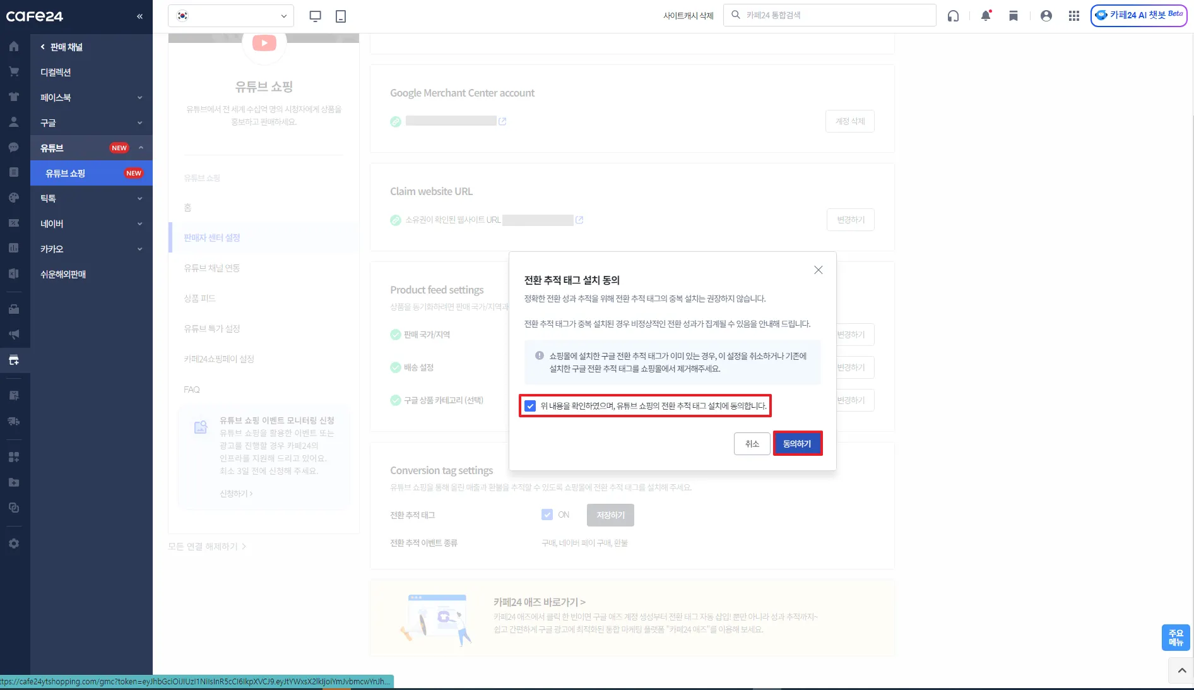
Task: Close the 전환 추적 태그 설치 동의 dialog
Action: point(819,270)
